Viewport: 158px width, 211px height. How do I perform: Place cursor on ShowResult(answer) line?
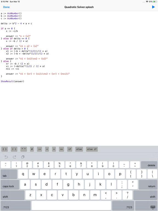[x=13, y=81]
